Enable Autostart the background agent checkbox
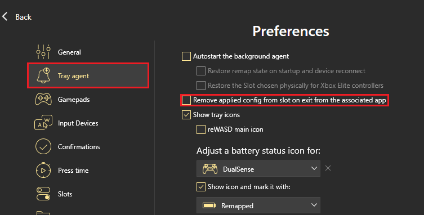 [x=186, y=56]
